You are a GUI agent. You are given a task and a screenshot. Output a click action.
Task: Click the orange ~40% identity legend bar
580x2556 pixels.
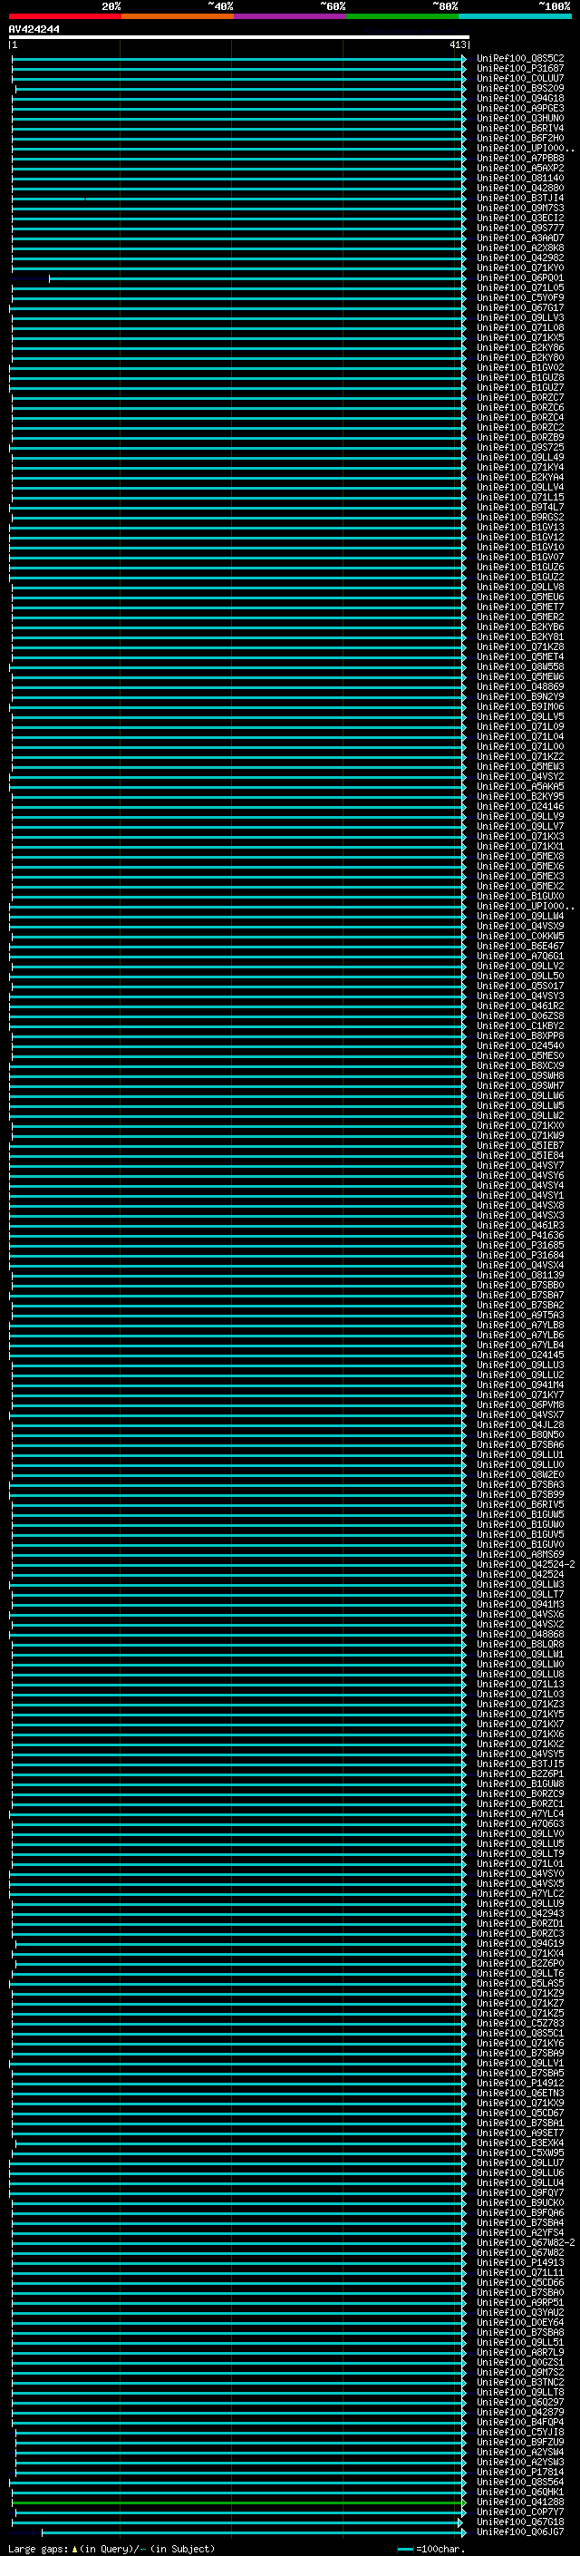[x=178, y=16]
